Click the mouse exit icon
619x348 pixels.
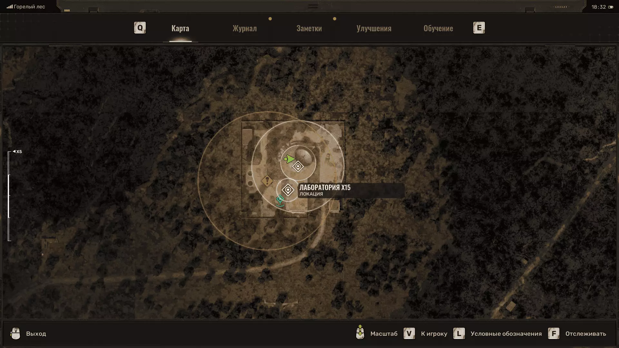pos(15,333)
